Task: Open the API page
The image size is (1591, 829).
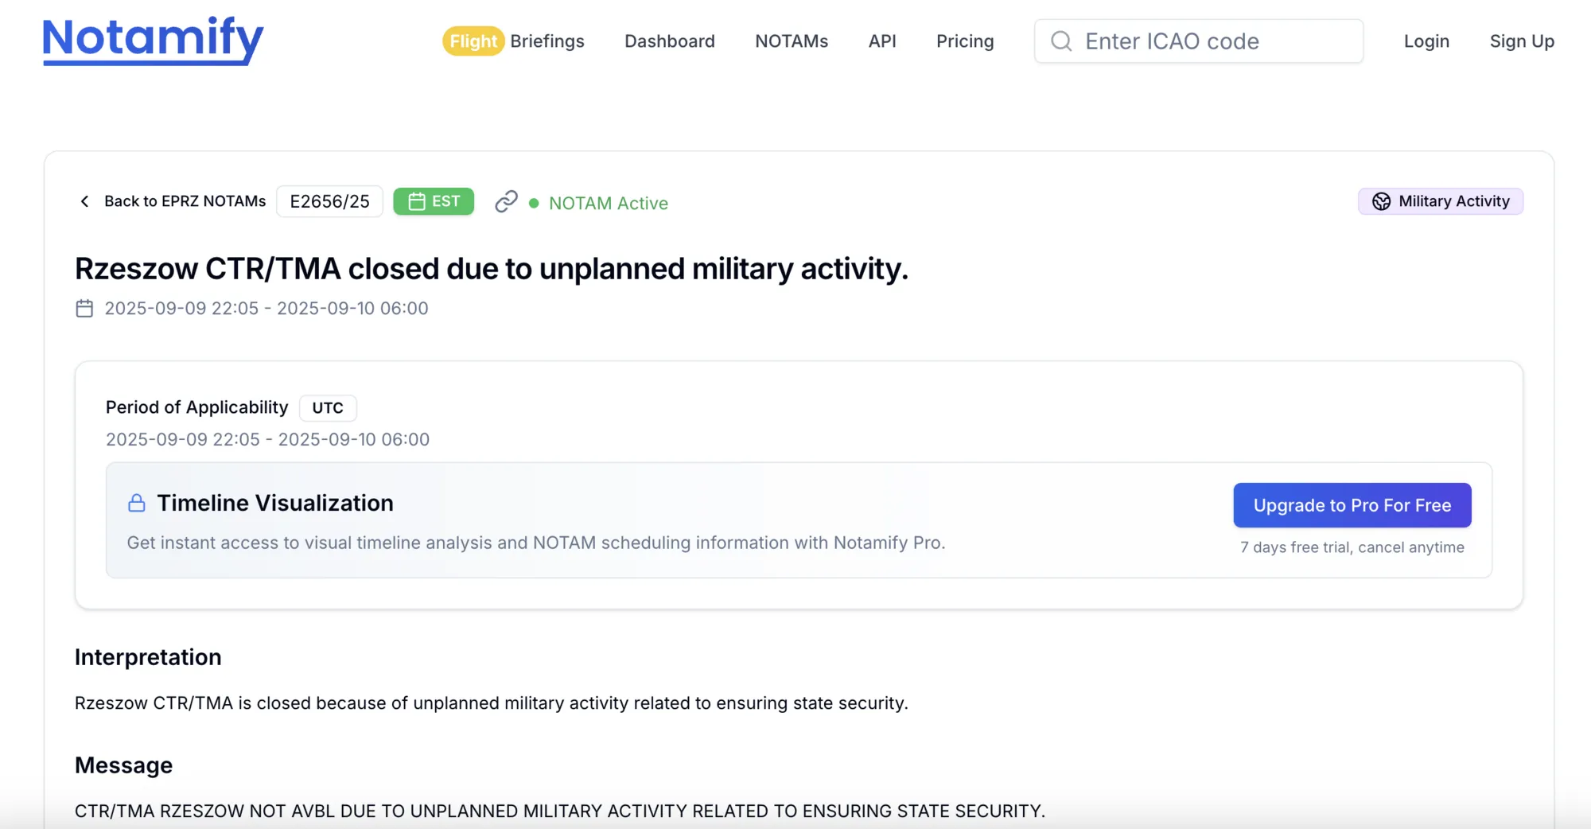Action: pos(882,41)
